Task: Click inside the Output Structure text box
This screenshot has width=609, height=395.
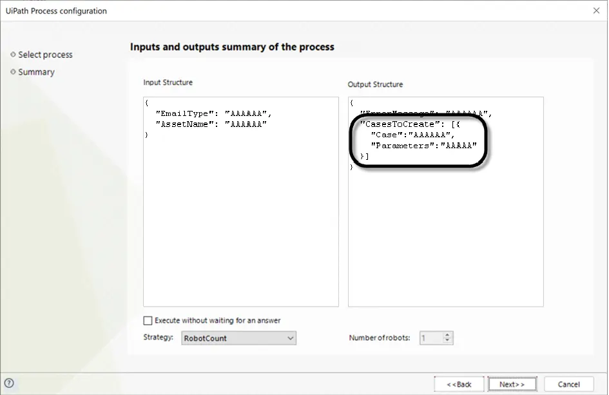Action: click(x=445, y=202)
